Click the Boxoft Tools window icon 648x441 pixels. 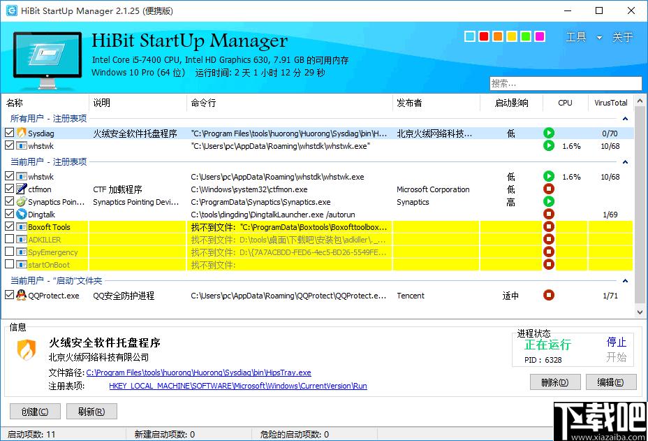pyautogui.click(x=22, y=226)
